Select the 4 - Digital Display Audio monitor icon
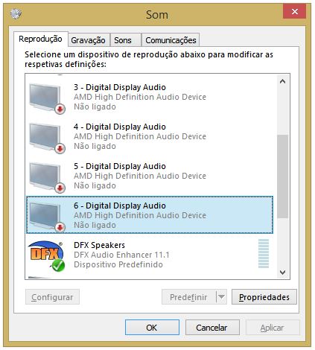The width and height of the screenshot is (315, 350). tap(47, 138)
